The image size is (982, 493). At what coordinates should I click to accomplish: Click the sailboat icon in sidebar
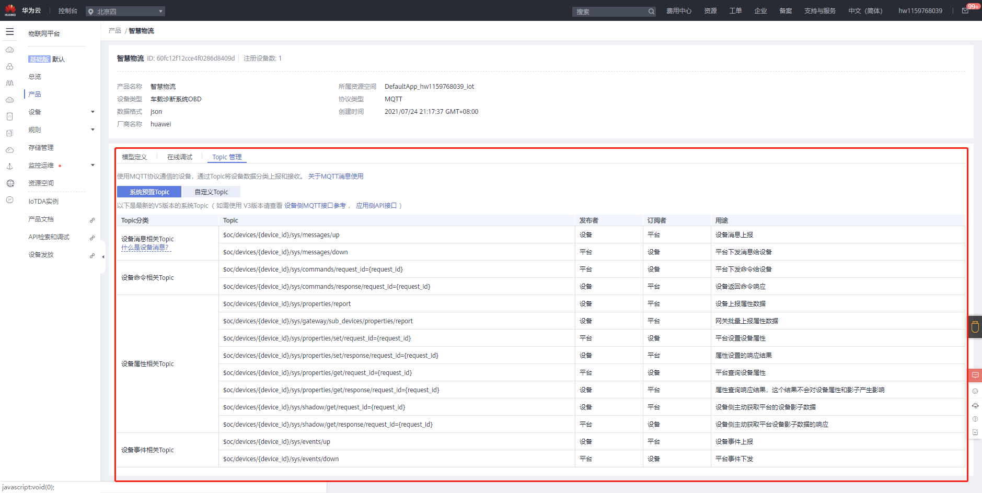tap(10, 167)
